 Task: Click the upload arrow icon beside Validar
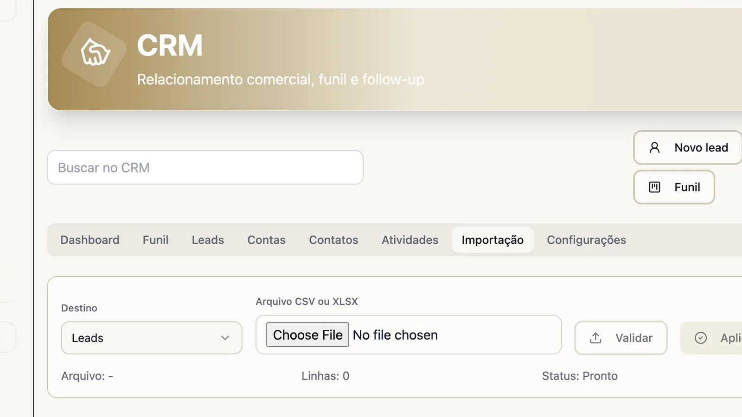[596, 338]
